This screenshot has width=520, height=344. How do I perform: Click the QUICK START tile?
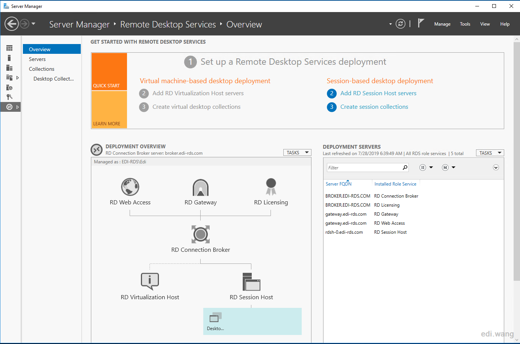click(x=109, y=72)
